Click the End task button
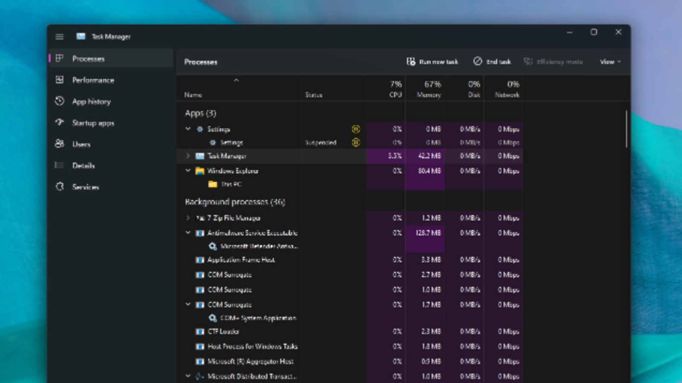The image size is (682, 383). [492, 62]
